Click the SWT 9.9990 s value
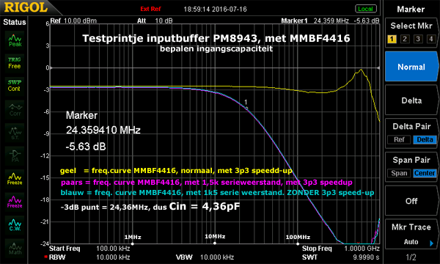The image size is (440, 264). 366,257
